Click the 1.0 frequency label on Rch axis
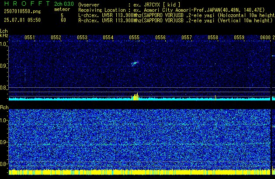Screen dimensions: 275x179 tap(3, 120)
